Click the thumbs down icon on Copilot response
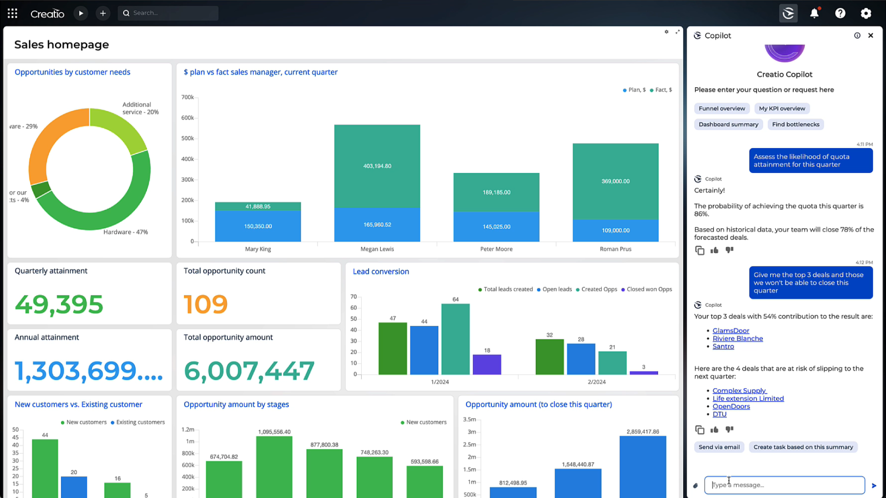The width and height of the screenshot is (886, 498). point(730,429)
